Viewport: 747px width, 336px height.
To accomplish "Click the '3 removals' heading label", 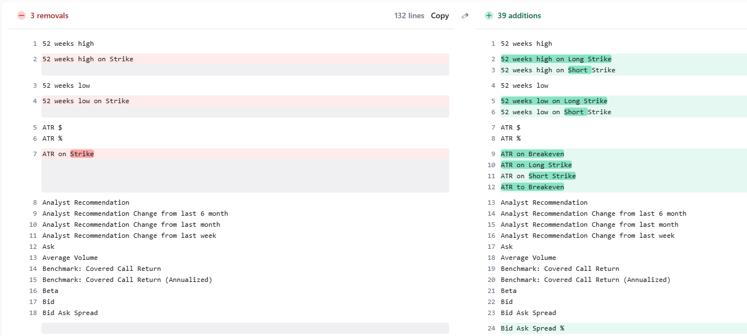I will [49, 15].
